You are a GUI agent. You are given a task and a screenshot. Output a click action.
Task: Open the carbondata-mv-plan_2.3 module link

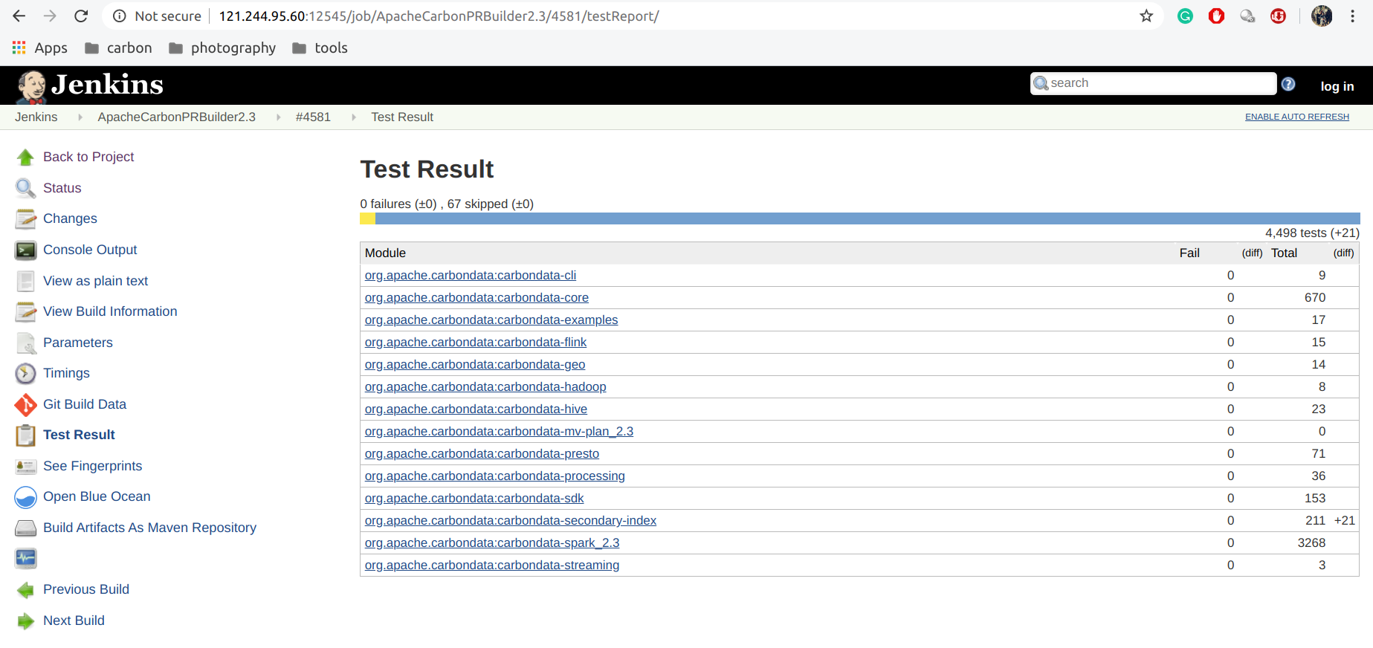[x=499, y=432]
